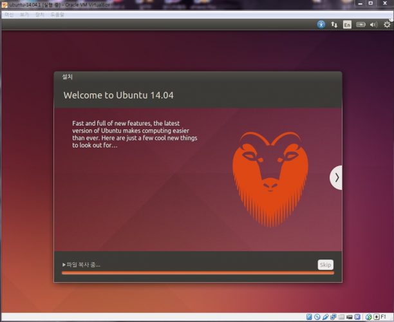Click the optical disc status icon
The width and height of the screenshot is (394, 322).
318,317
